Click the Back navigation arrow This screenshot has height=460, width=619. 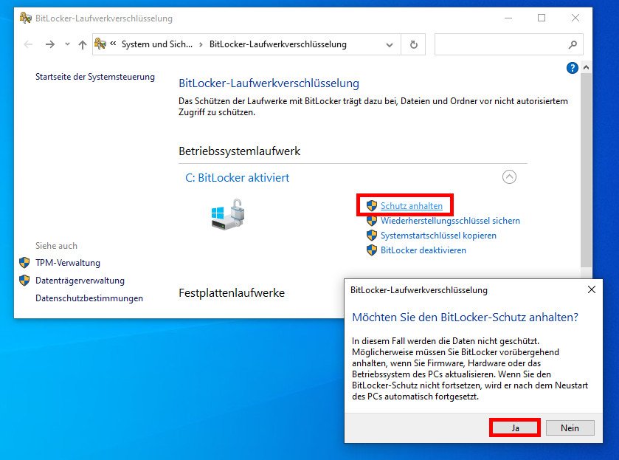pyautogui.click(x=28, y=44)
